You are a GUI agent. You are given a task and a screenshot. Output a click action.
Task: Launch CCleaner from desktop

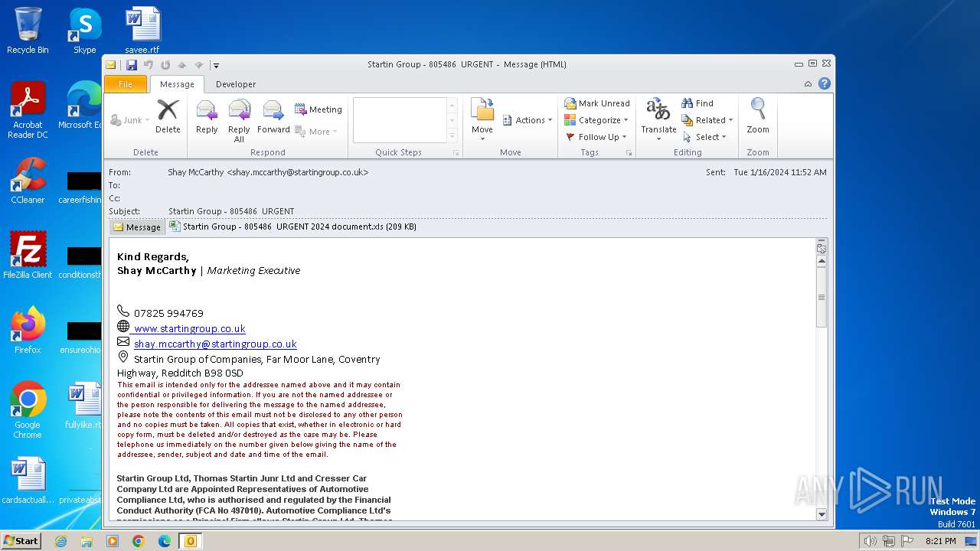[28, 181]
